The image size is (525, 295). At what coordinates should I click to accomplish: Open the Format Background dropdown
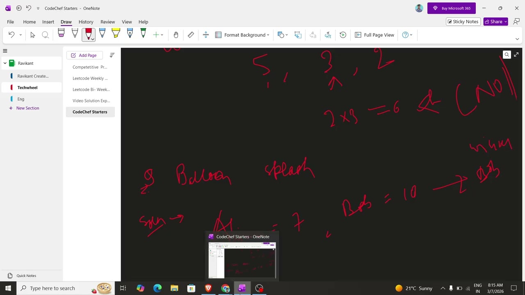pos(242,35)
